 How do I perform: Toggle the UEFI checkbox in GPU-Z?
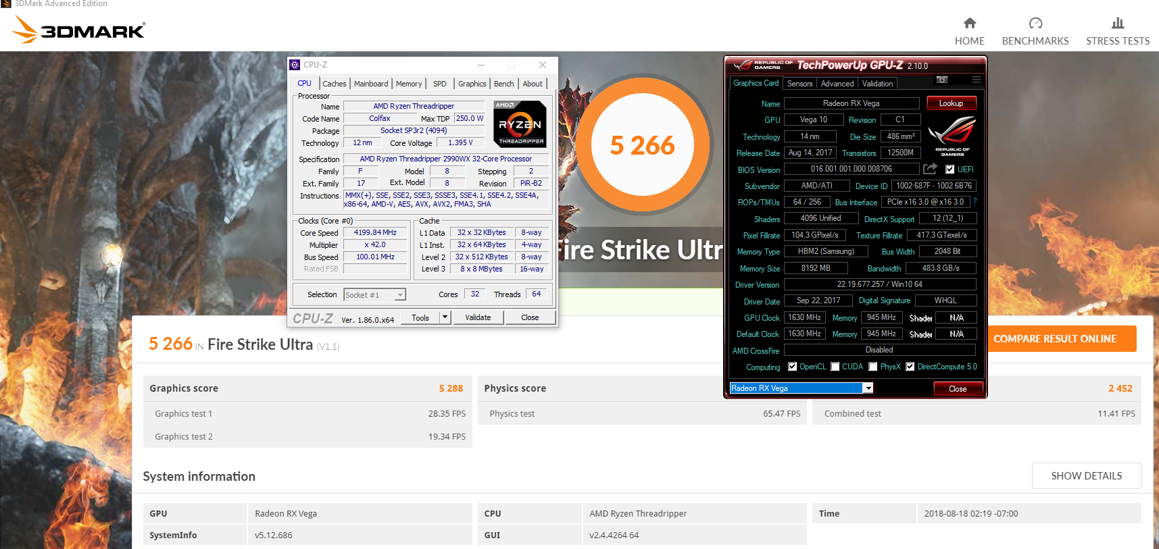(x=950, y=169)
